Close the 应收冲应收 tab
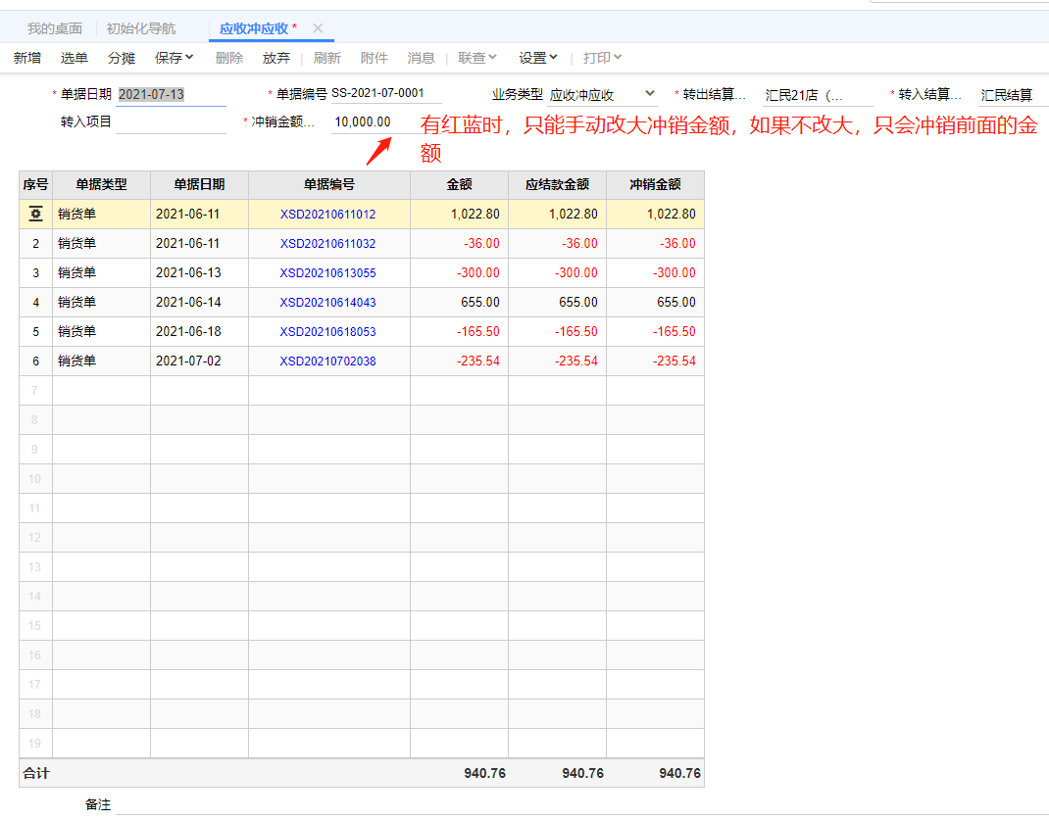1049x821 pixels. point(318,28)
